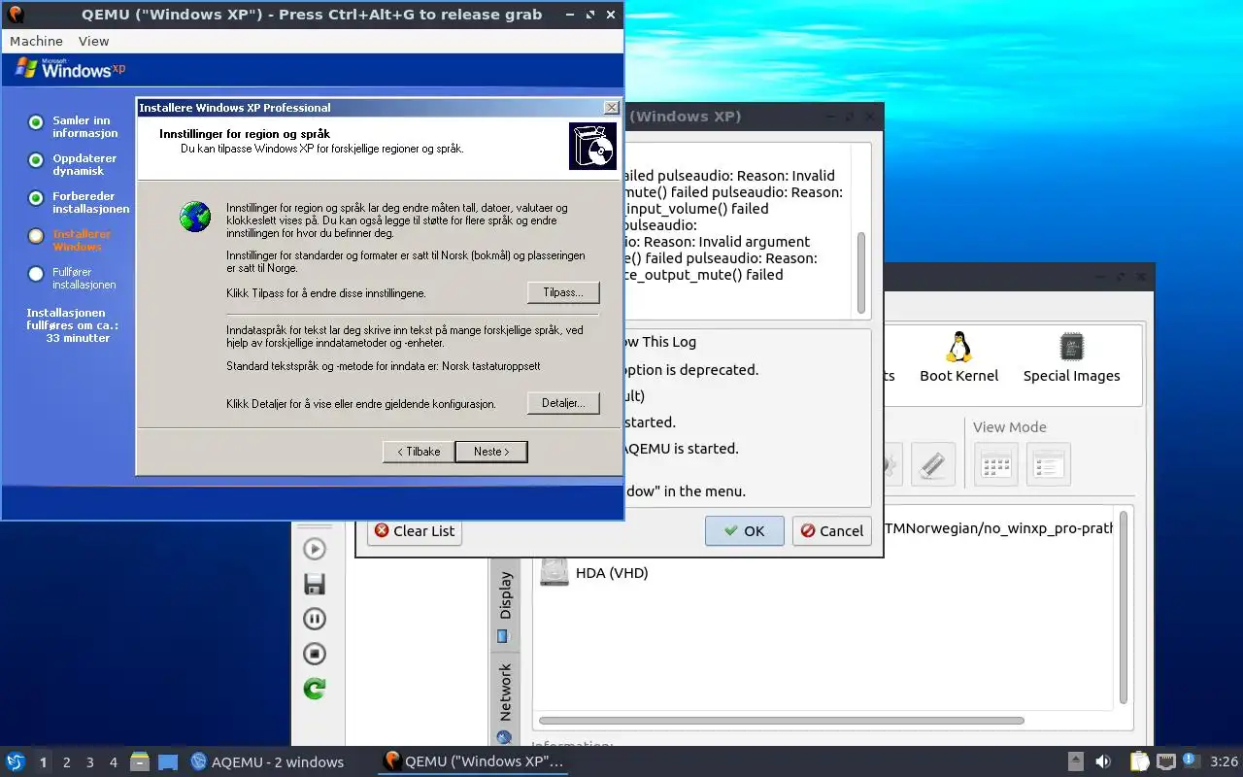Click the 'View Mode' label in AQEMU
Screen dimensions: 1243x777
(x=1010, y=426)
